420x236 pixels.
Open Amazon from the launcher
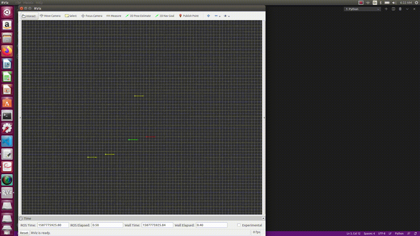tap(7, 25)
